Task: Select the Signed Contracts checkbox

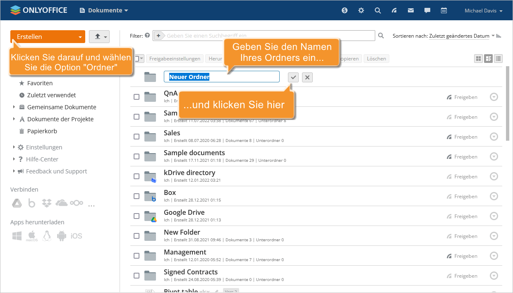Action: [x=137, y=276]
